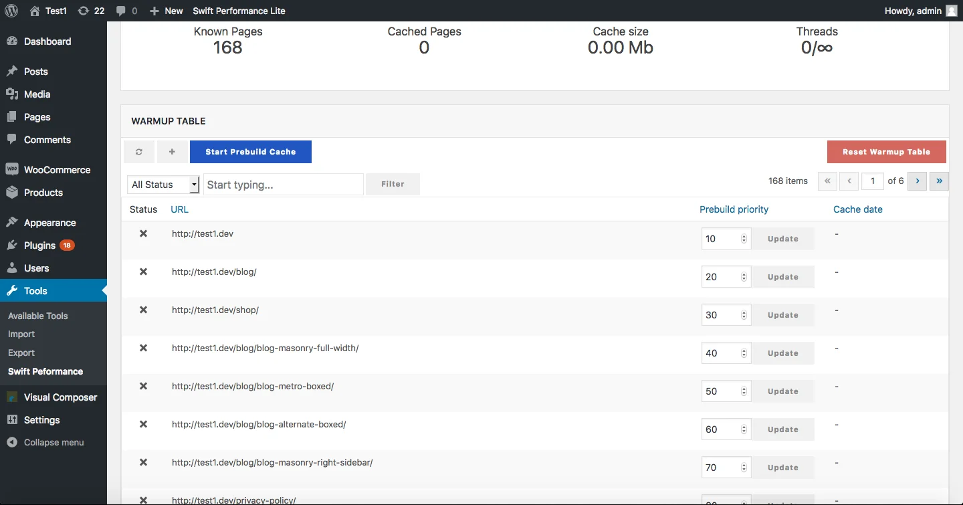Click the comments bubble icon in the admin bar

pyautogui.click(x=120, y=11)
